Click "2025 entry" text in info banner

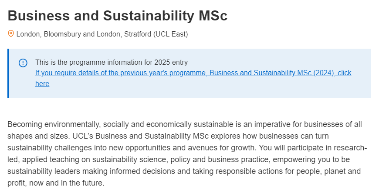point(171,62)
